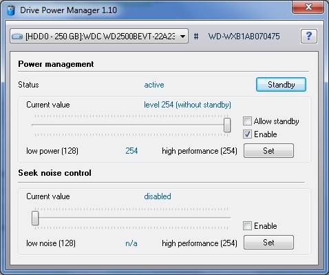Image resolution: width=329 pixels, height=275 pixels.
Task: Click the 'low power (128)' label
Action: click(x=52, y=151)
